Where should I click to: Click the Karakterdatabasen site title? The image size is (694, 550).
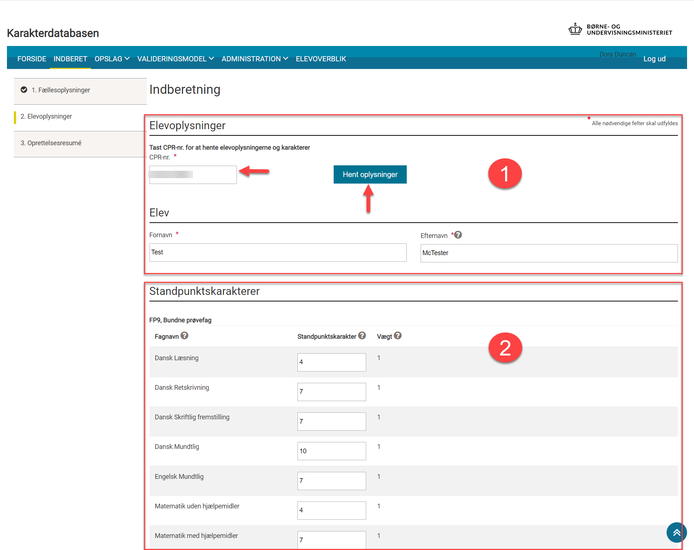pyautogui.click(x=53, y=33)
